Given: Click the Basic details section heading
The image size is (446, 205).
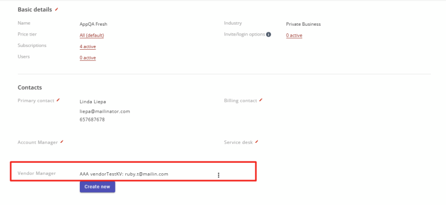Looking at the screenshot, I should pyautogui.click(x=34, y=10).
